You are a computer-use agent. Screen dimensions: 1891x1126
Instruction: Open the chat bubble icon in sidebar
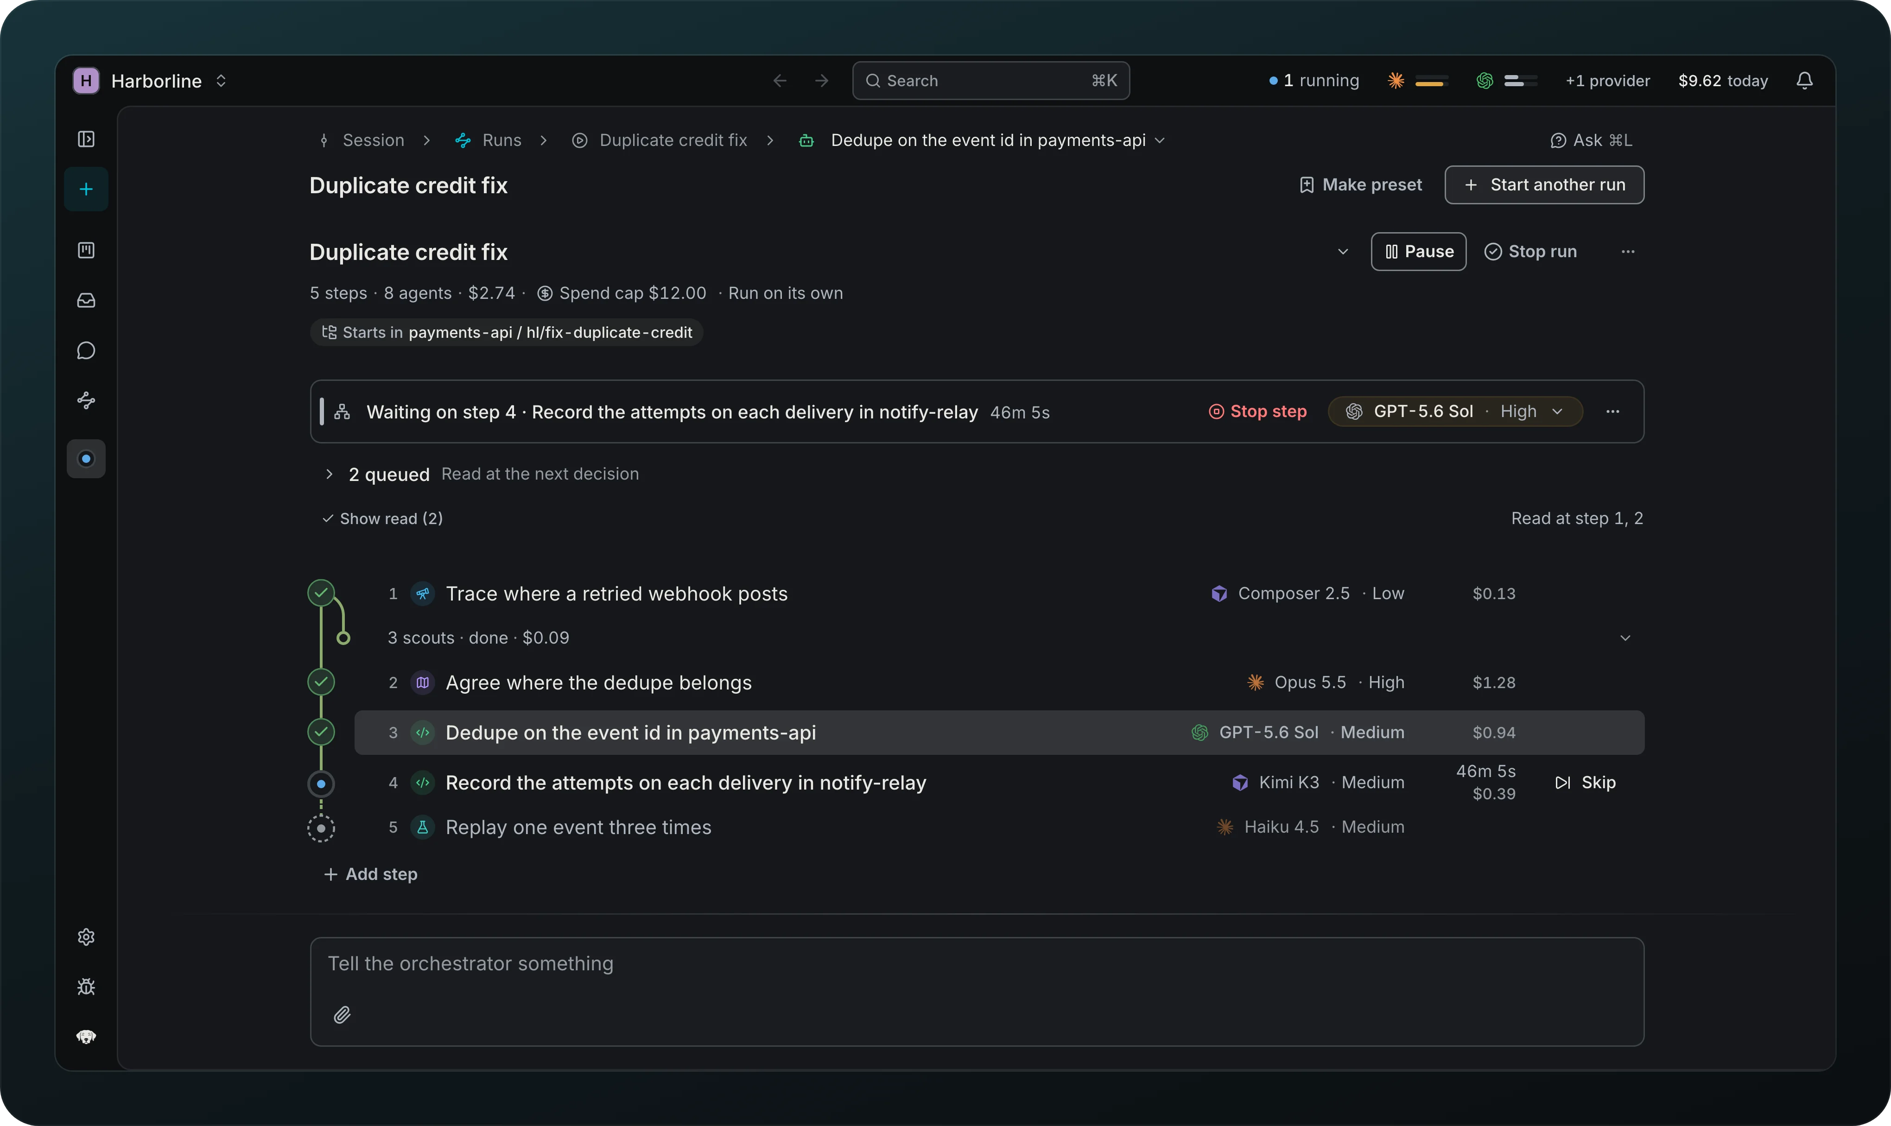click(86, 351)
